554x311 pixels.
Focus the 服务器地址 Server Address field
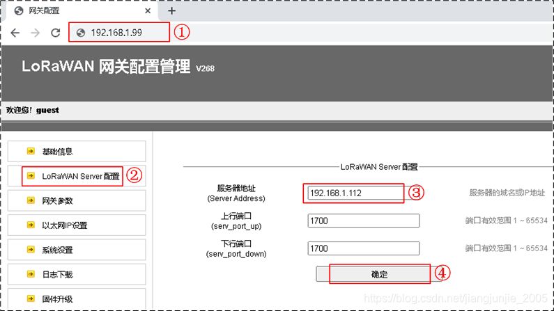click(x=364, y=193)
